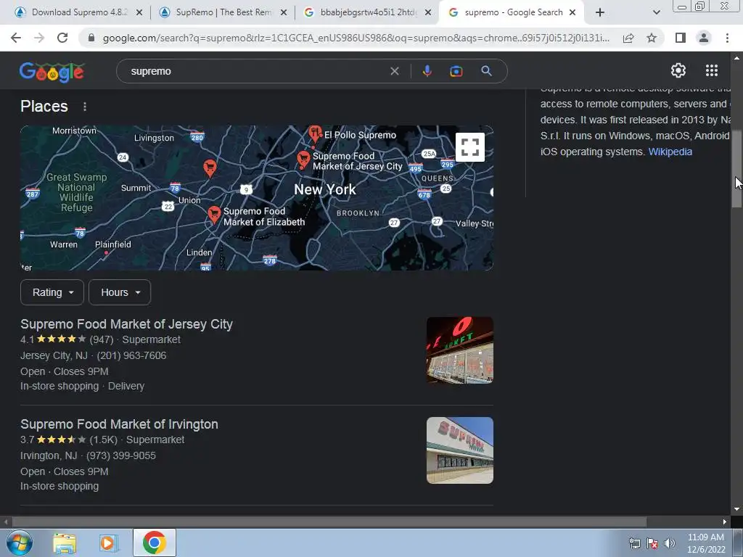Click Chrome taskbar icon
This screenshot has height=557, width=743.
(x=154, y=542)
